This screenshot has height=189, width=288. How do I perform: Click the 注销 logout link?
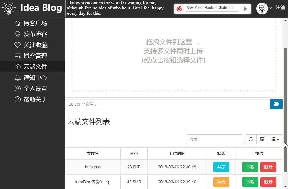[x=280, y=8]
